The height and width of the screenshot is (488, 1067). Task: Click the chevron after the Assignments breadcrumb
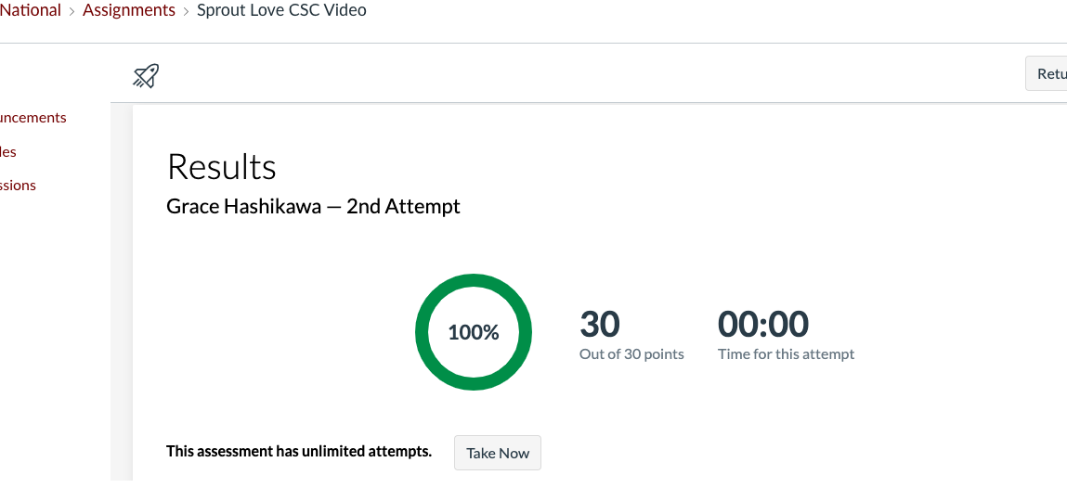coord(186,11)
